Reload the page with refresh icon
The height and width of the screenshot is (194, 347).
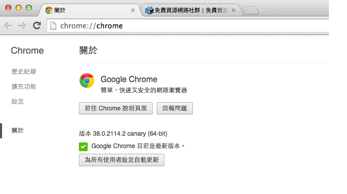37,26
